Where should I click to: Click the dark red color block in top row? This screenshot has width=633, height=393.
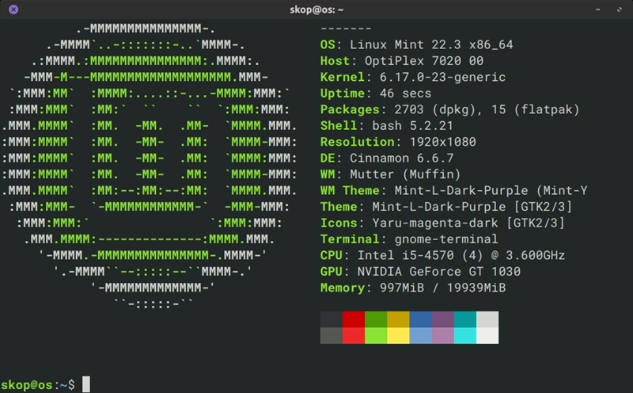coord(354,319)
